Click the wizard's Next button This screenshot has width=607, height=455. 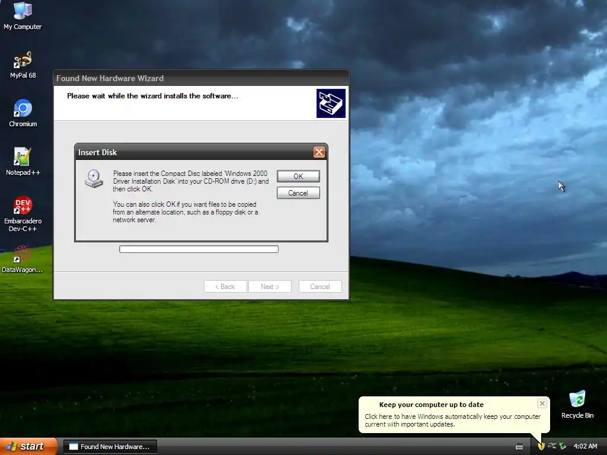270,286
